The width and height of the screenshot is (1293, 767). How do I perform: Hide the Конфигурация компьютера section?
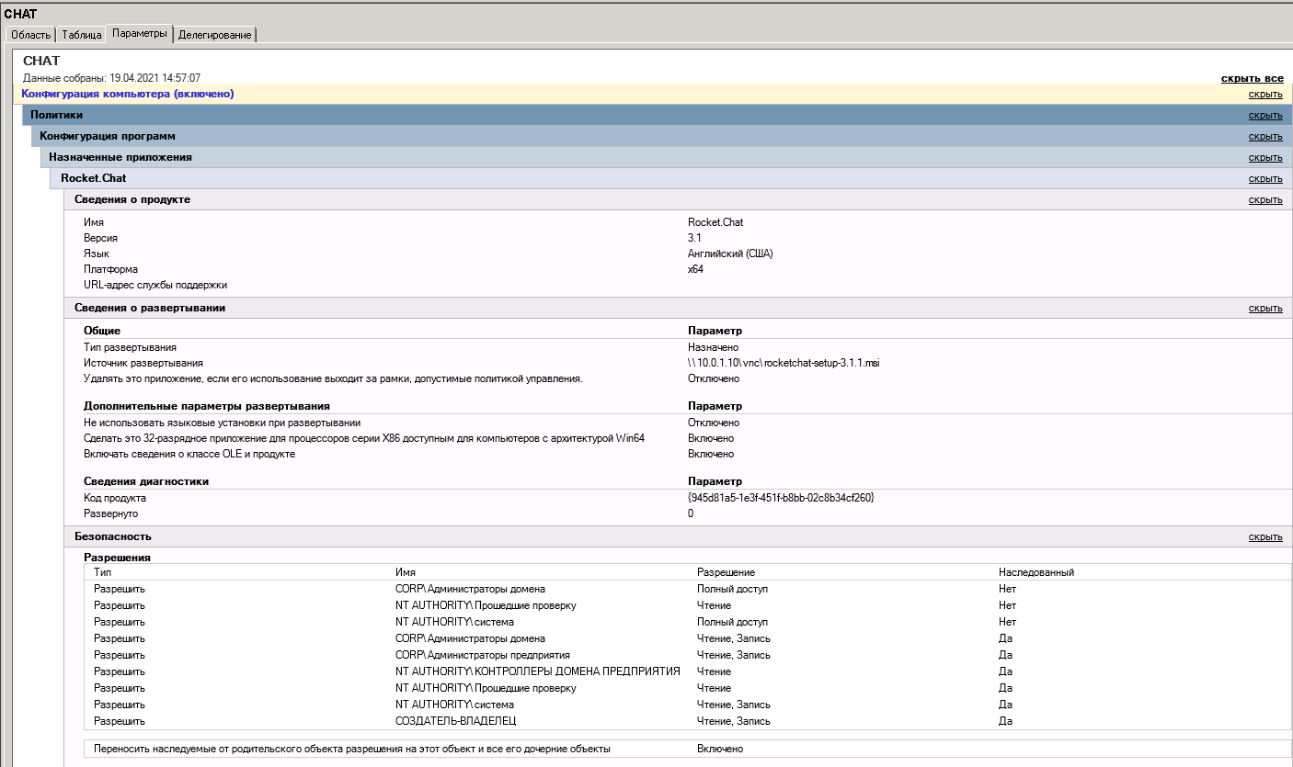pos(1265,94)
